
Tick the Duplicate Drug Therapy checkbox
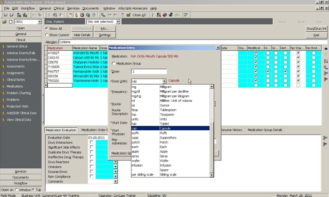[92, 152]
